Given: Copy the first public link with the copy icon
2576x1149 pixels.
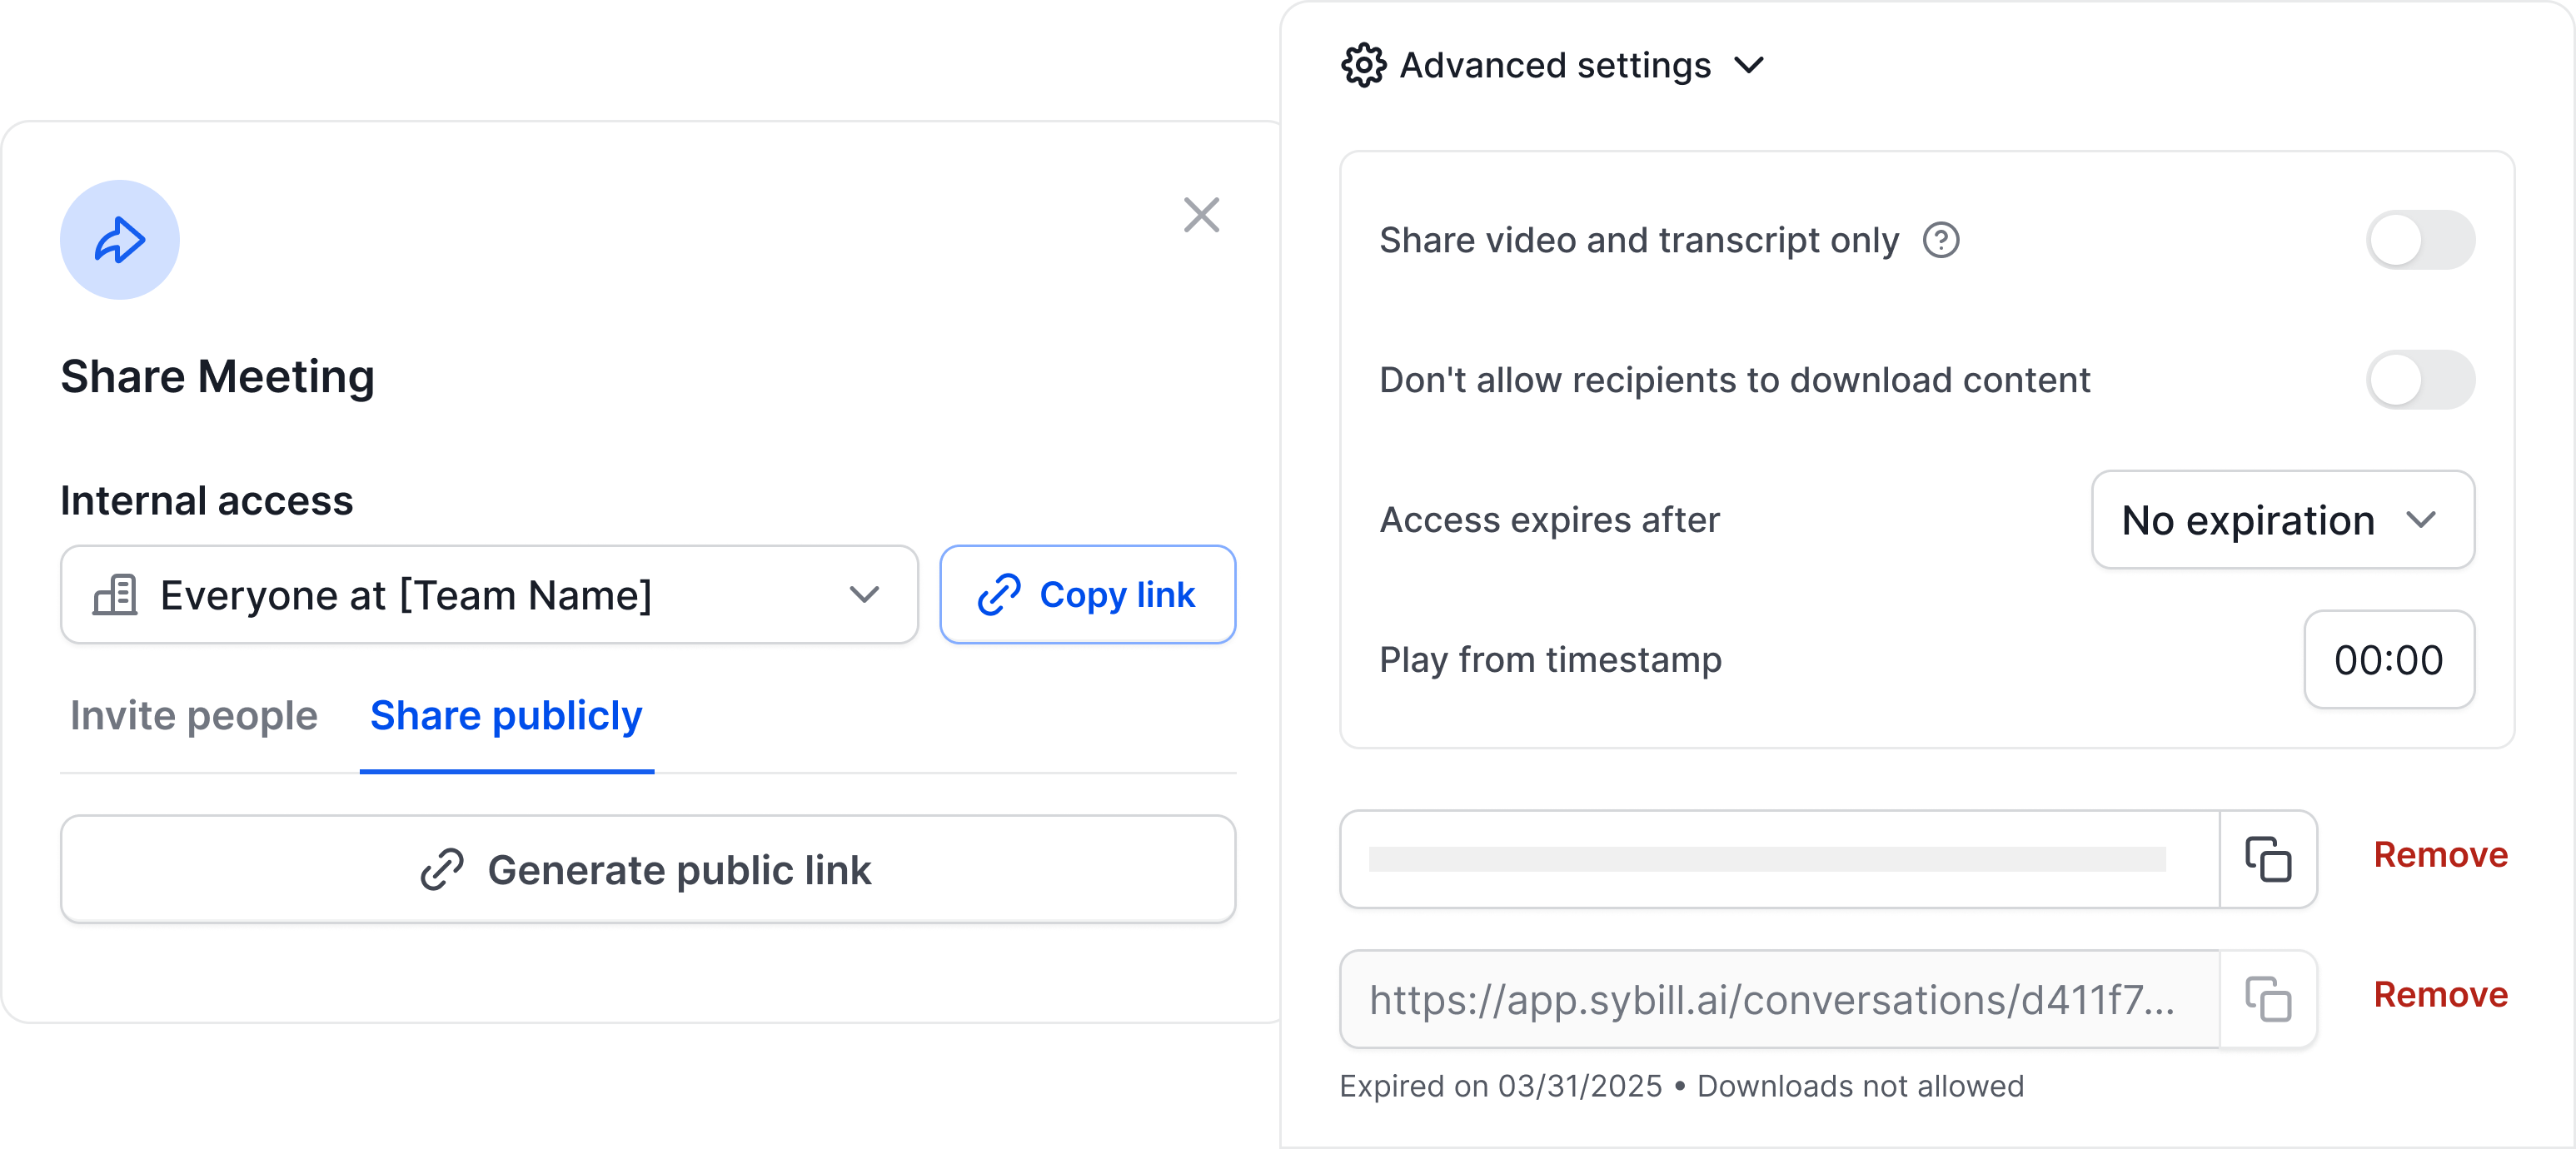Looking at the screenshot, I should pyautogui.click(x=2267, y=859).
